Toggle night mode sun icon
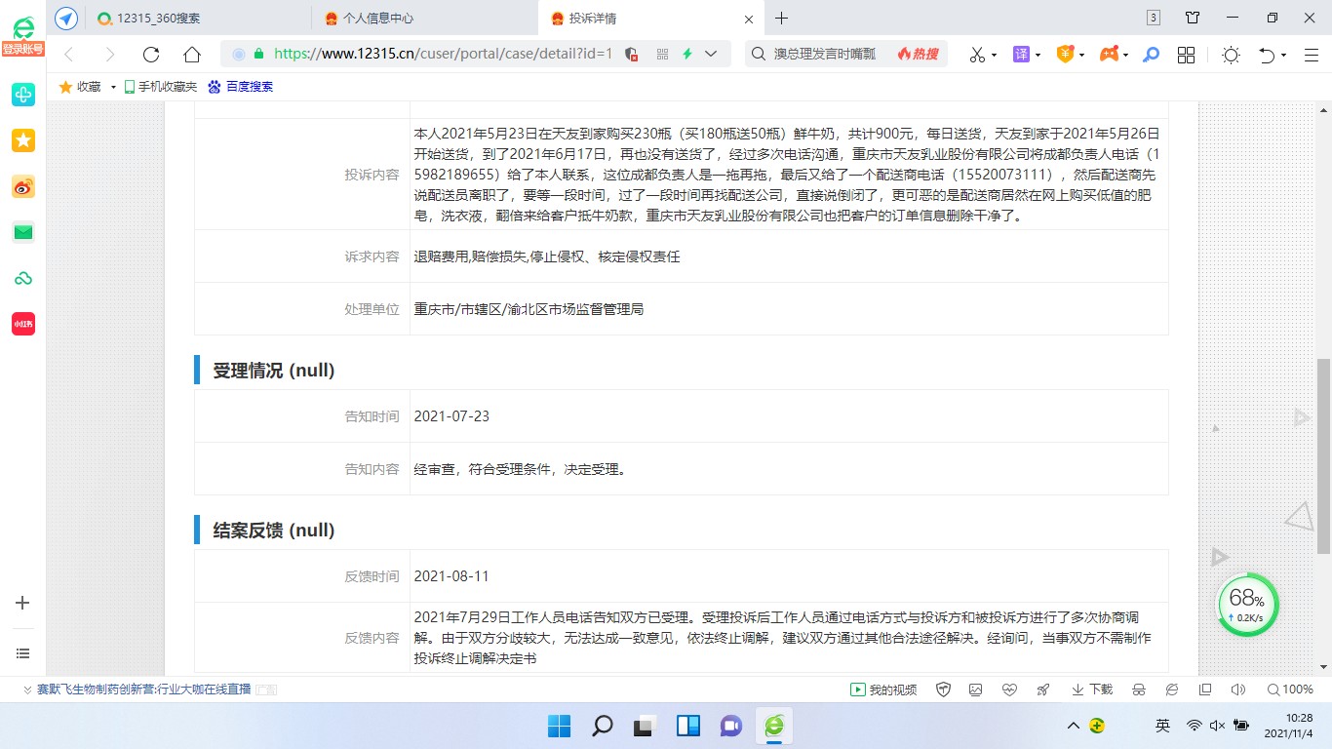The image size is (1332, 749). (1231, 55)
